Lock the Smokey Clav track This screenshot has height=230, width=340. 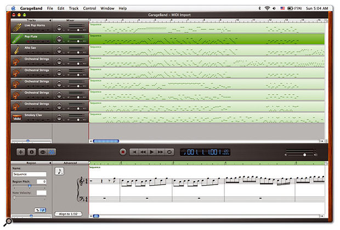[x=43, y=120]
